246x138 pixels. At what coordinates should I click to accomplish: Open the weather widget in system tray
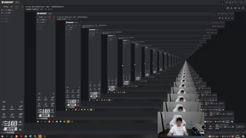(x=213, y=136)
